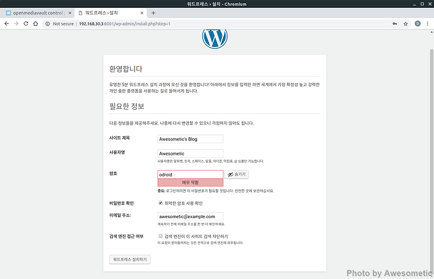Screen dimensions: 434x279
Task: Open saved password key icon
Action: pyautogui.click(x=395, y=24)
